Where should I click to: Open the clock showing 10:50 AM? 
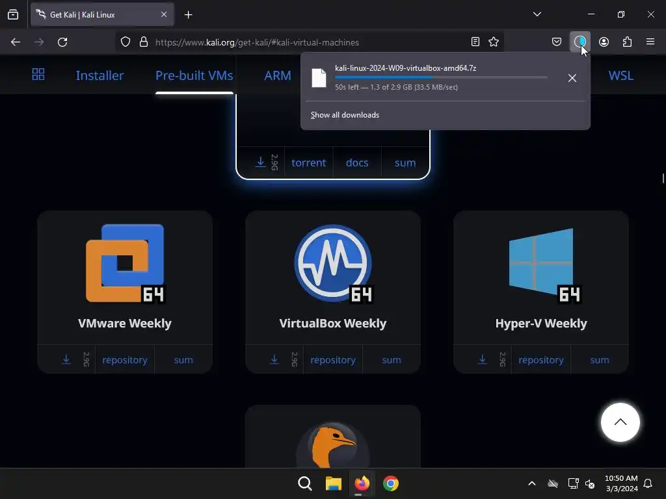click(621, 483)
